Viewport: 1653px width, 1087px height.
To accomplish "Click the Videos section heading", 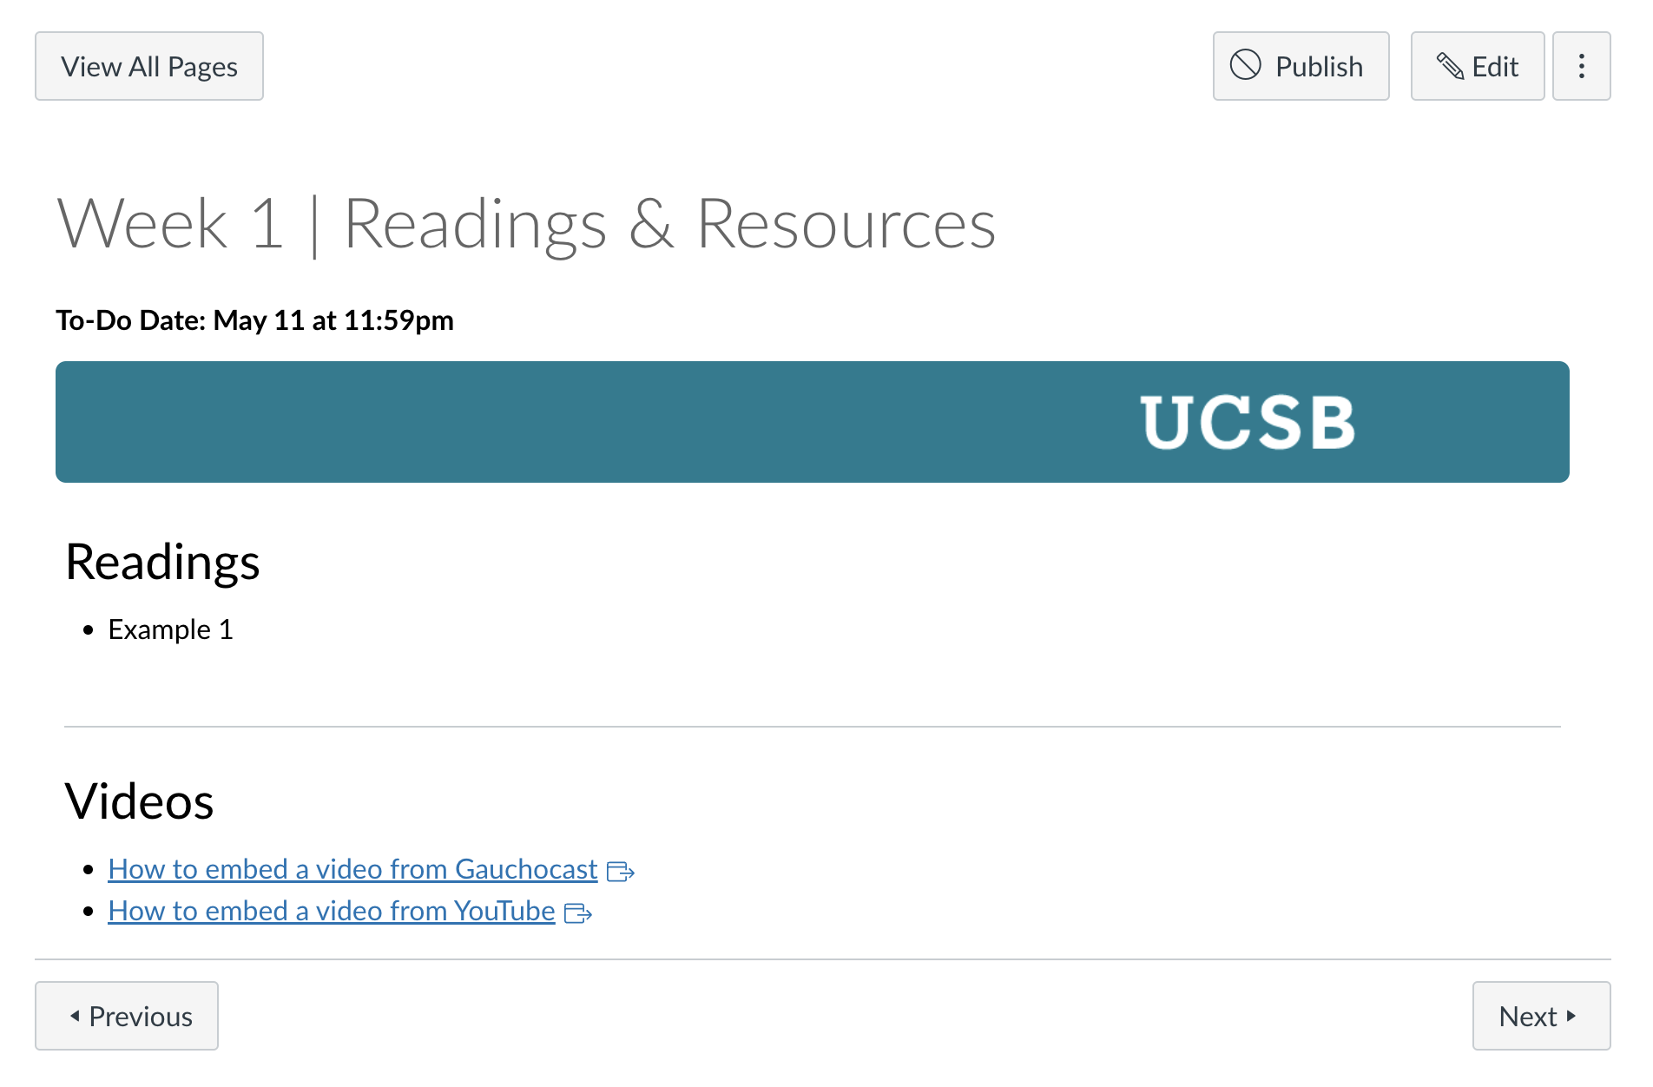I will pos(139,800).
